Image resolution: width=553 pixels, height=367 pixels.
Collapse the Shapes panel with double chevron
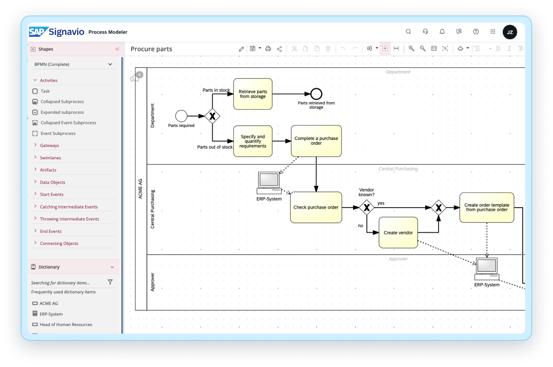coord(117,49)
